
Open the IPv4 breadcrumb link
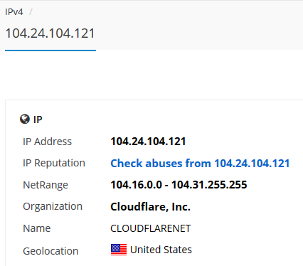(x=14, y=11)
